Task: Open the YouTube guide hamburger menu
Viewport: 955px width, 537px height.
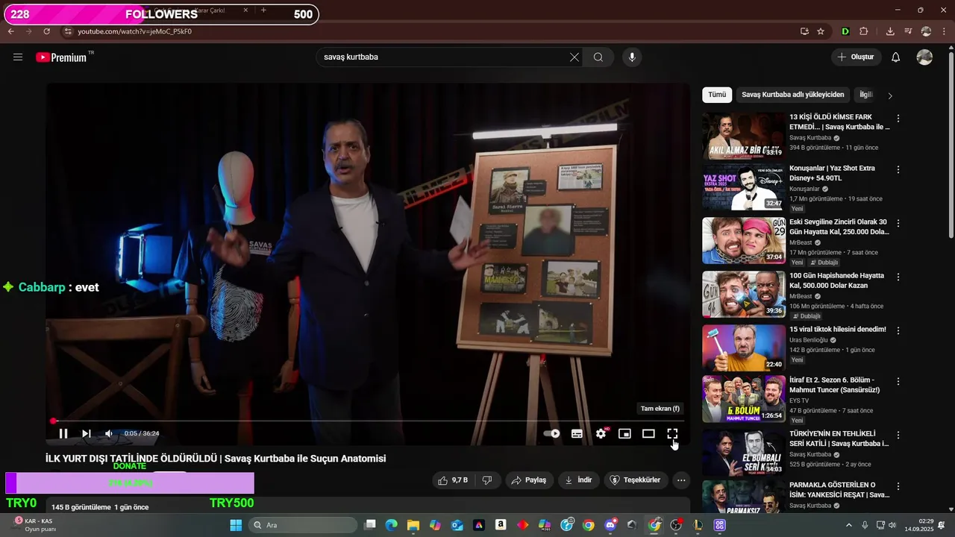Action: (18, 57)
